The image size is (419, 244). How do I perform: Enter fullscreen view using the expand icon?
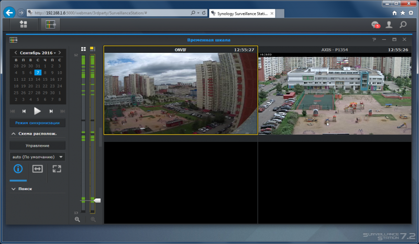pyautogui.click(x=57, y=169)
